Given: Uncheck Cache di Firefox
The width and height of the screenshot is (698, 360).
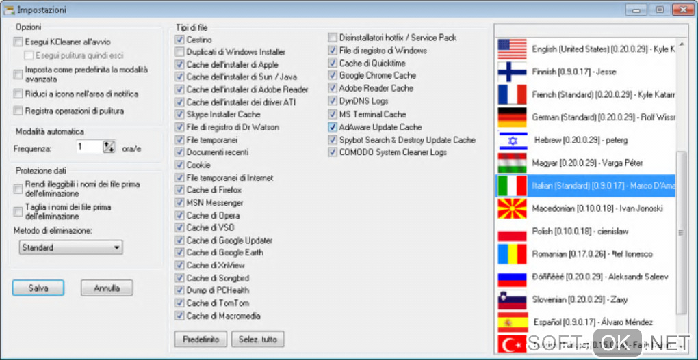Looking at the screenshot, I should 179,190.
